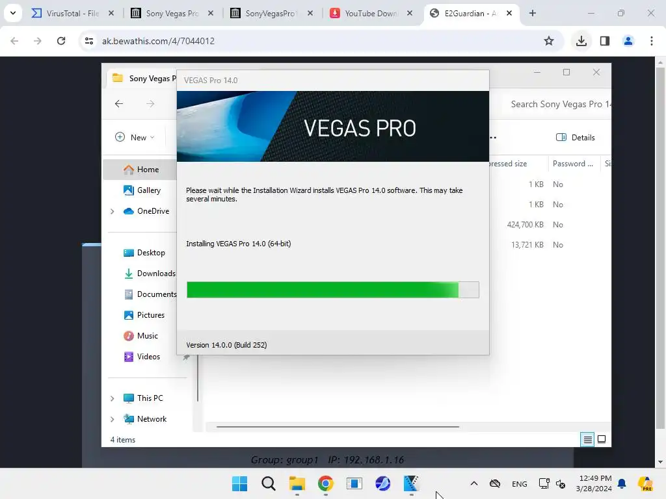Open the YouTube Downloader browser tab

(x=370, y=13)
